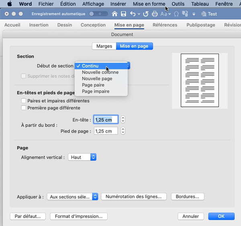Click the Pied de page stepper arrows
Viewport: 241px width, 226px height.
tap(123, 131)
